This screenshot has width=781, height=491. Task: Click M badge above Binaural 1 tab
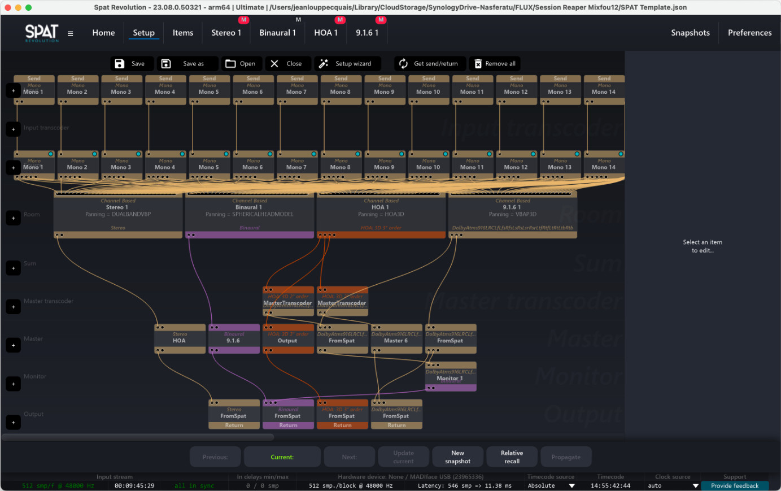click(298, 20)
